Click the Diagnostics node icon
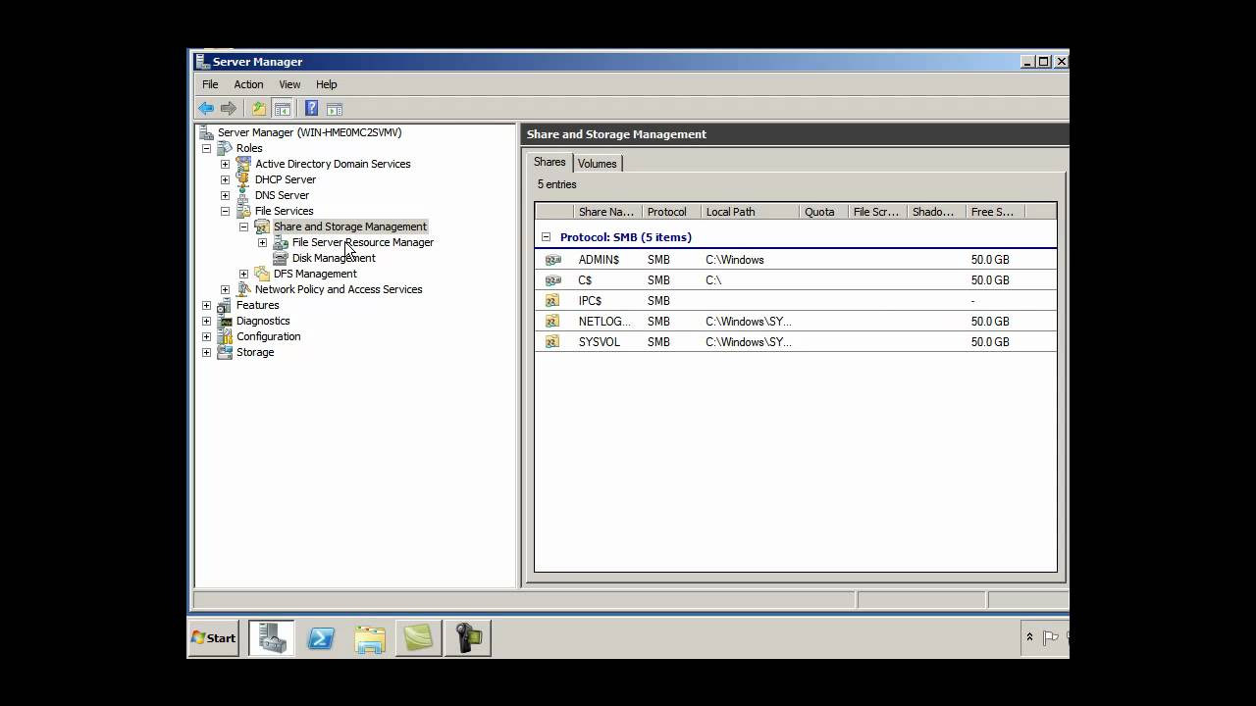Image resolution: width=1256 pixels, height=706 pixels. pos(225,321)
